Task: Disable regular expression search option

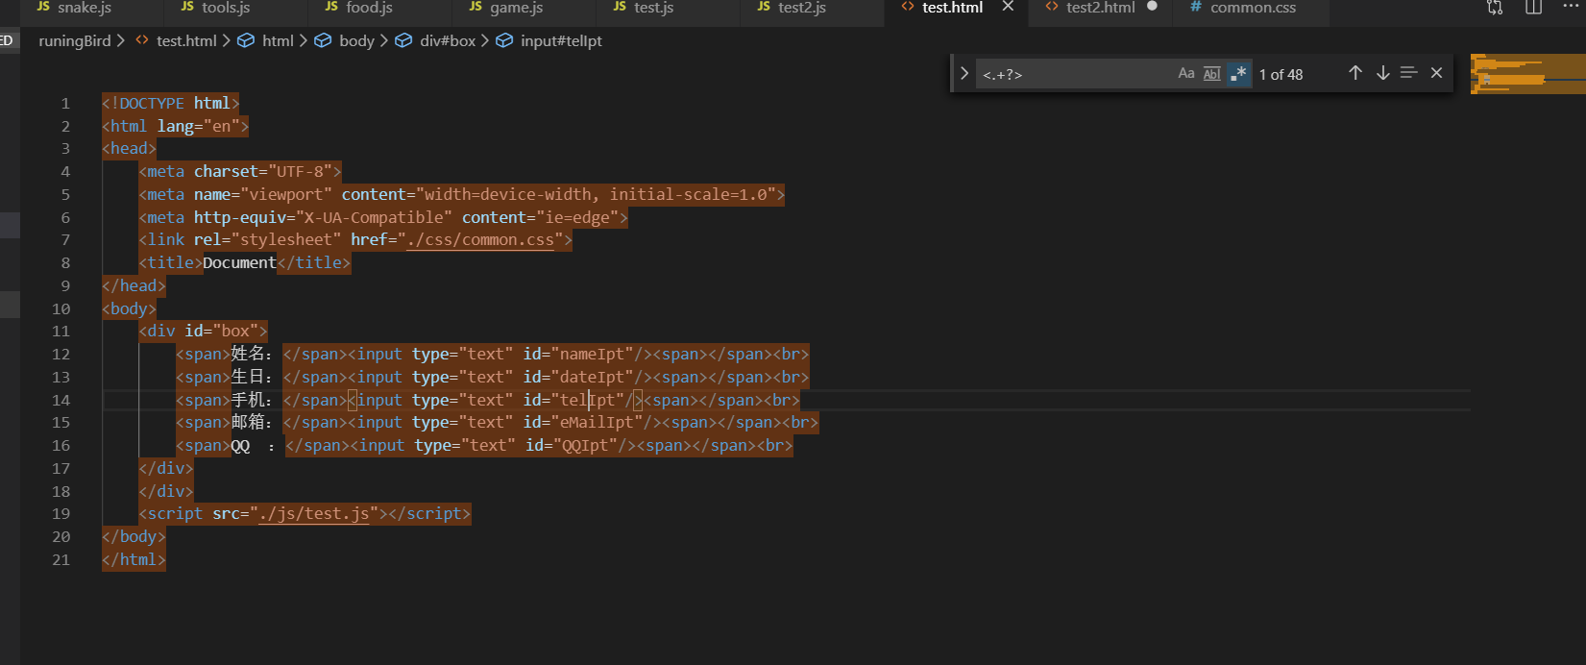Action: click(x=1239, y=73)
